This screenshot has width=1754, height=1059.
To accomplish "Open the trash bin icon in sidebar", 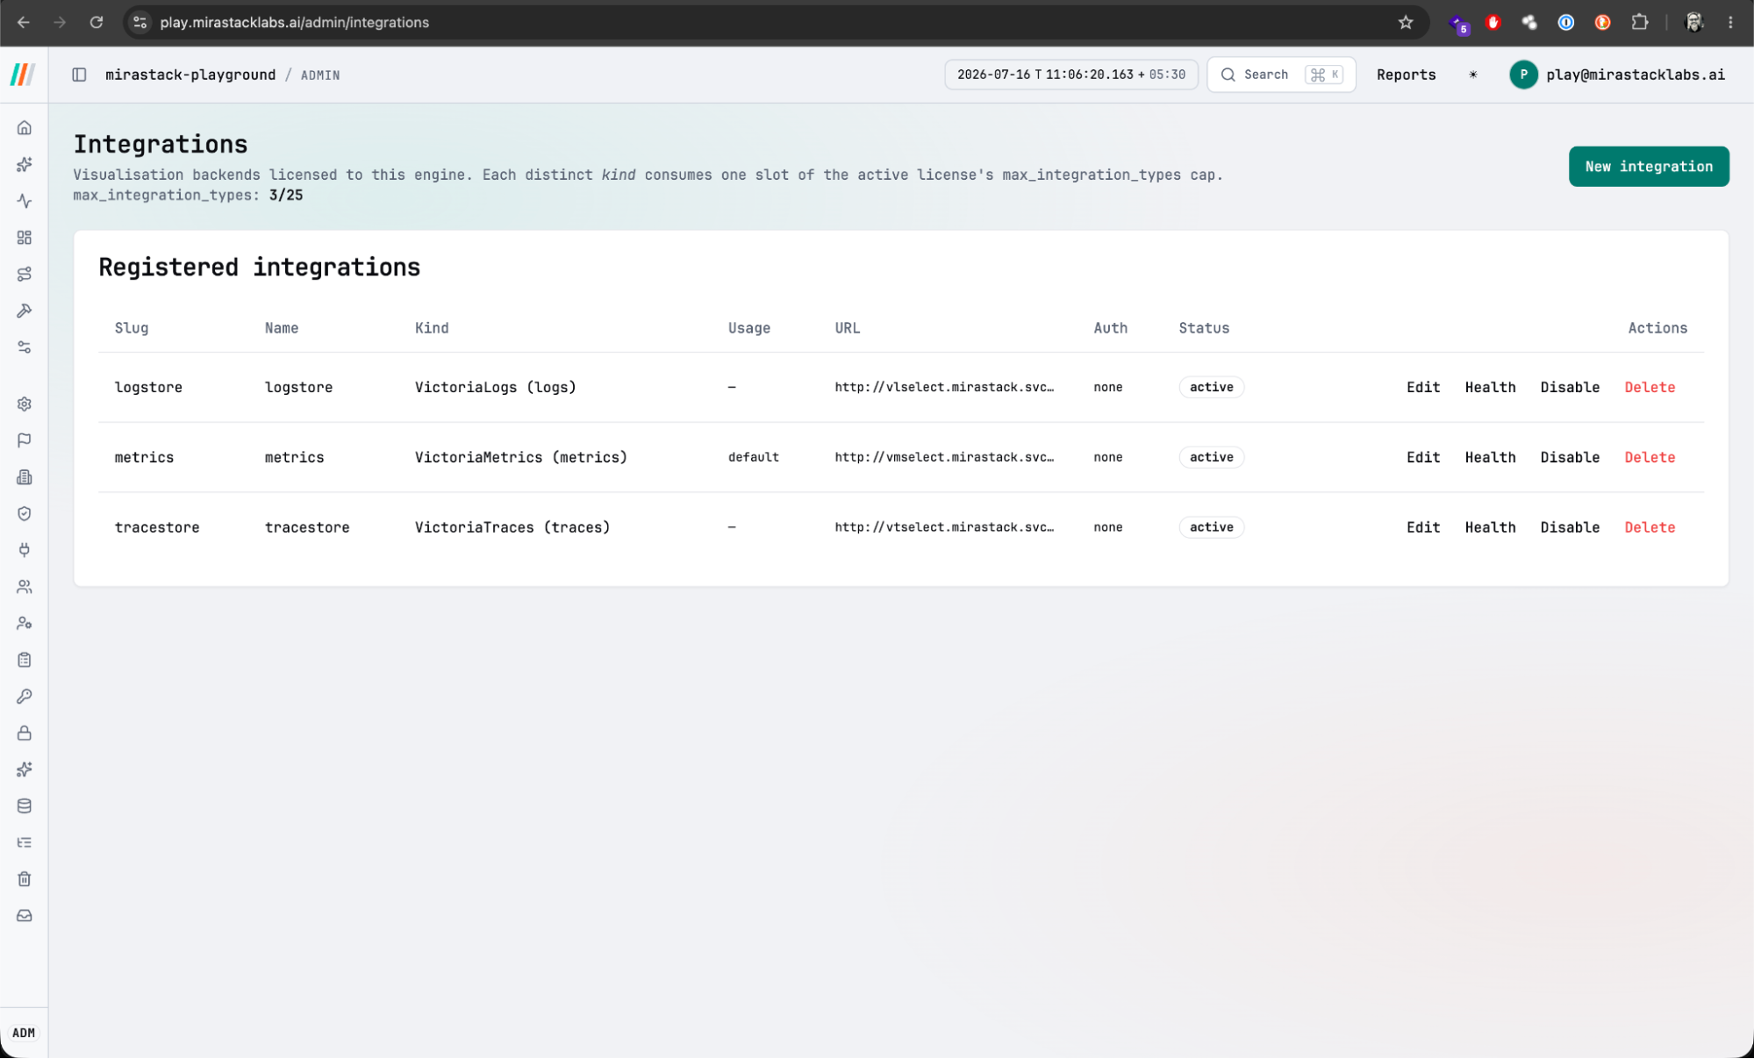I will [x=25, y=879].
